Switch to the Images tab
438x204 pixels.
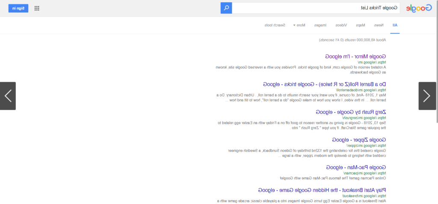pyautogui.click(x=320, y=25)
